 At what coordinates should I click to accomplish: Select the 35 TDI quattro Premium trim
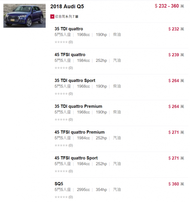pyautogui.click(x=78, y=106)
